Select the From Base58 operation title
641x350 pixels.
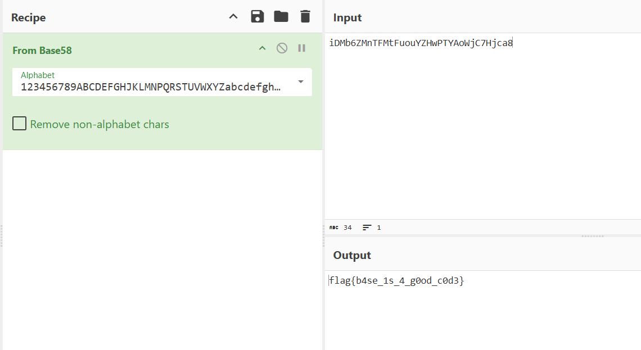pos(42,51)
